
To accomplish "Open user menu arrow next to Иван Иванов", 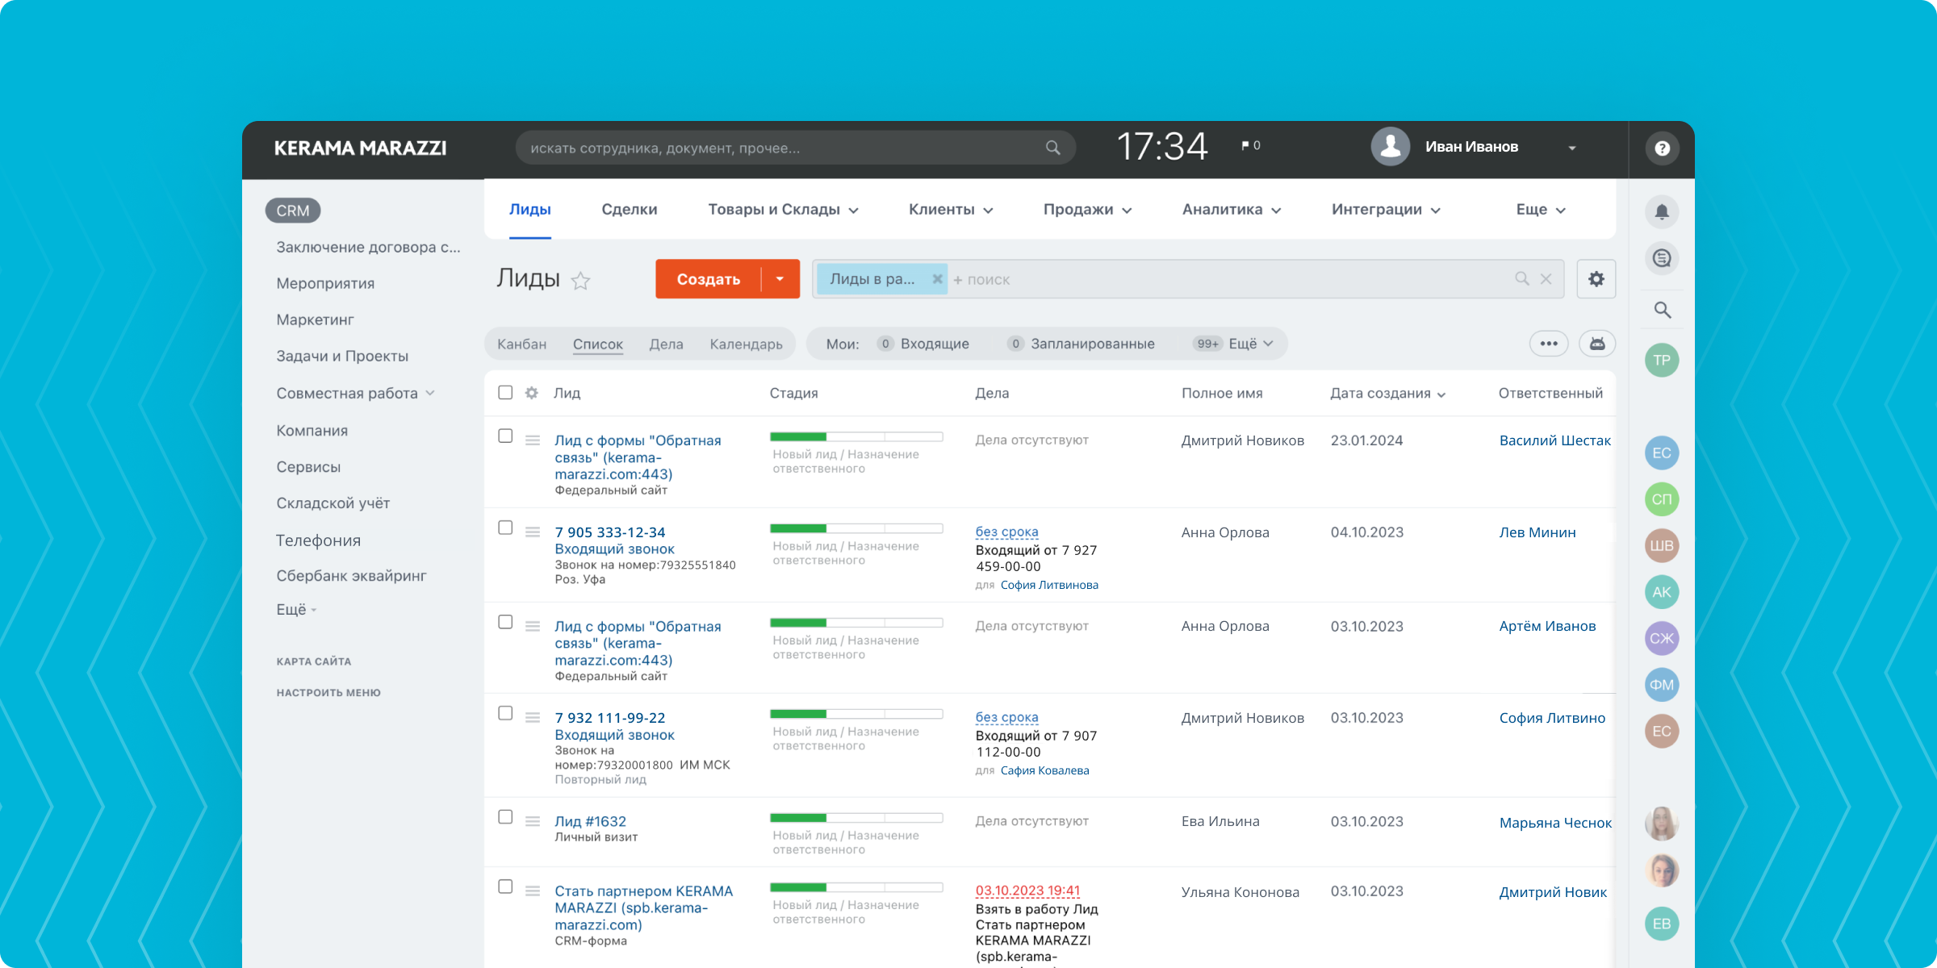I will point(1572,148).
